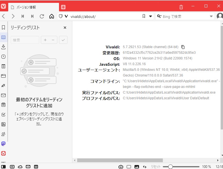The width and height of the screenshot is (223, 169).
Task: Click the vivaldi://about/ address field
Action: [105, 17]
